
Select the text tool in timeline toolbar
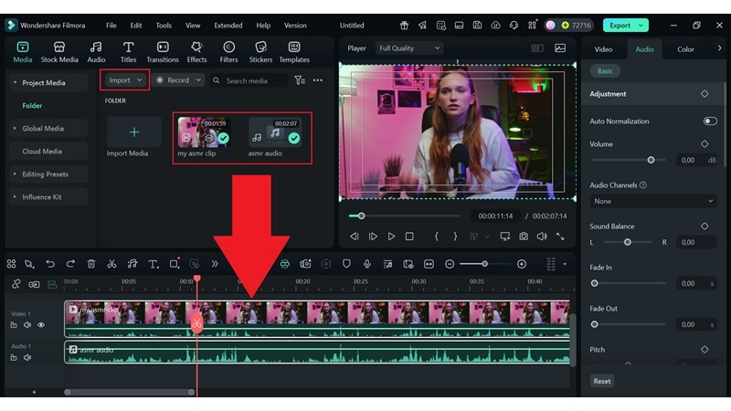153,264
